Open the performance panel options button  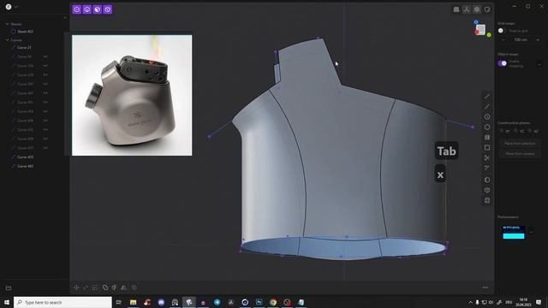click(532, 232)
